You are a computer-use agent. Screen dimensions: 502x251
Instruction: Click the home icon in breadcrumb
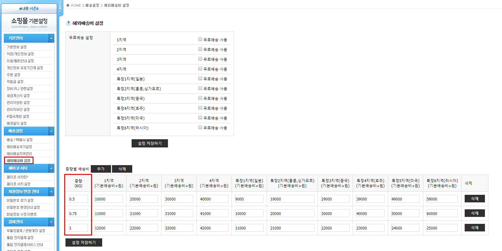[x=68, y=5]
